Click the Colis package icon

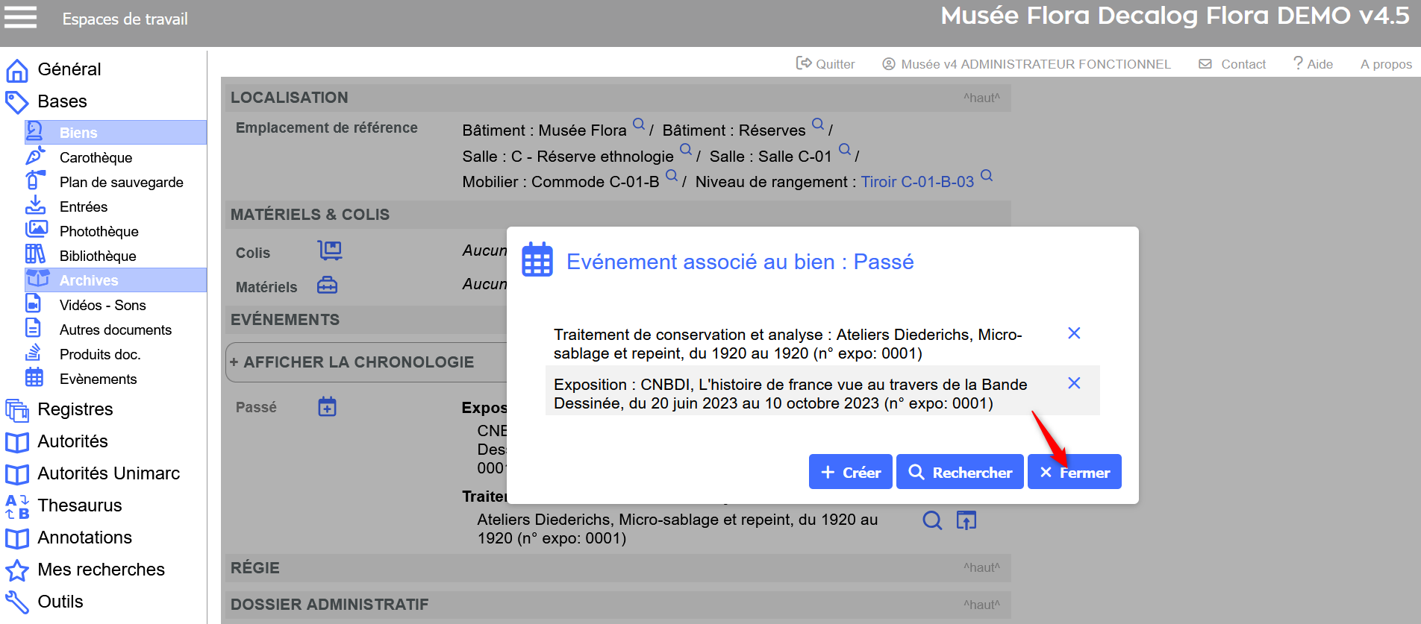point(329,250)
